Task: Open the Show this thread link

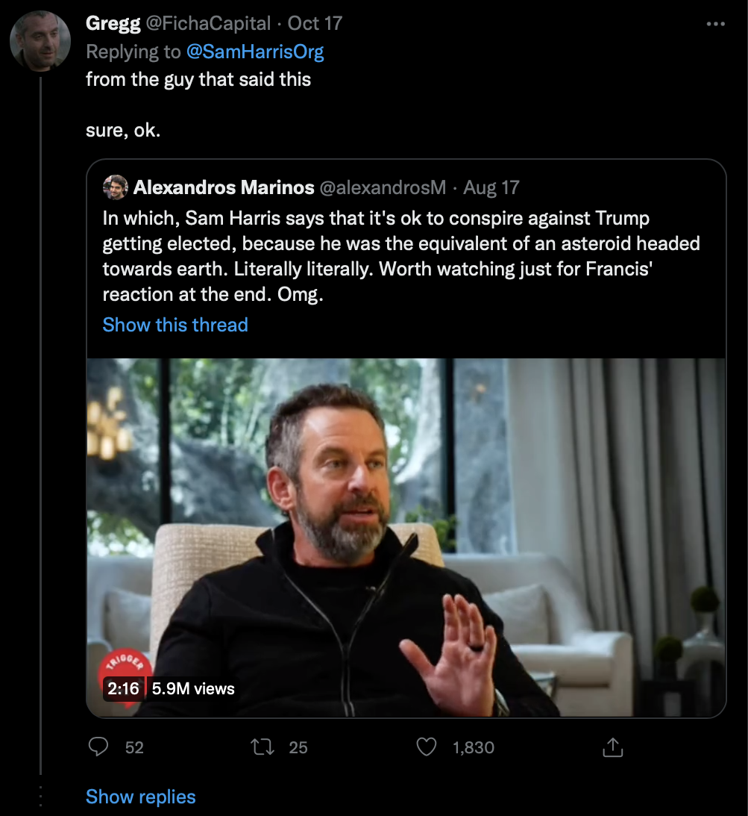Action: coord(175,325)
